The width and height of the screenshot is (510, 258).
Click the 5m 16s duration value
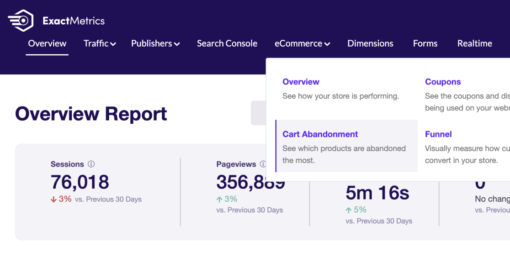click(x=377, y=193)
